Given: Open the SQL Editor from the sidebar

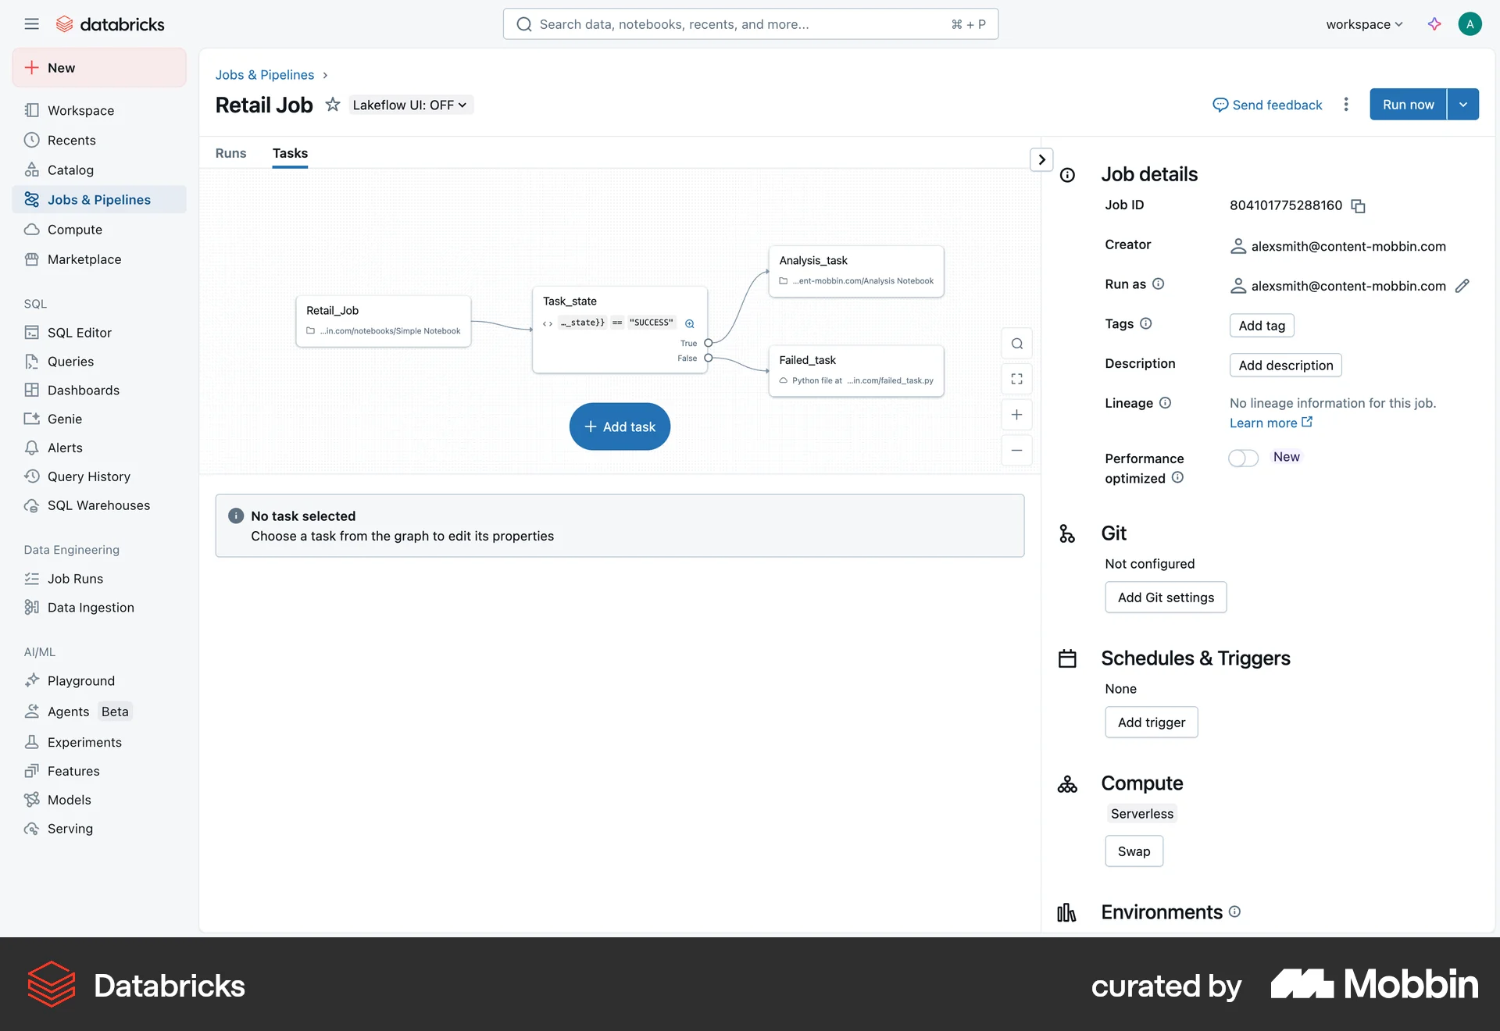Looking at the screenshot, I should pos(78,332).
